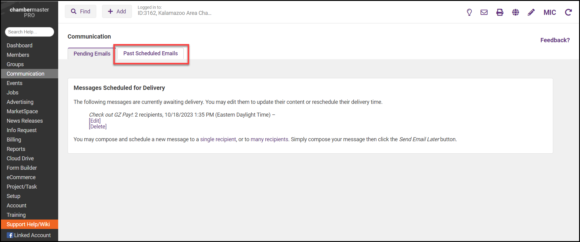
Task: Click the Facebook Linked Account icon
Action: pos(10,235)
